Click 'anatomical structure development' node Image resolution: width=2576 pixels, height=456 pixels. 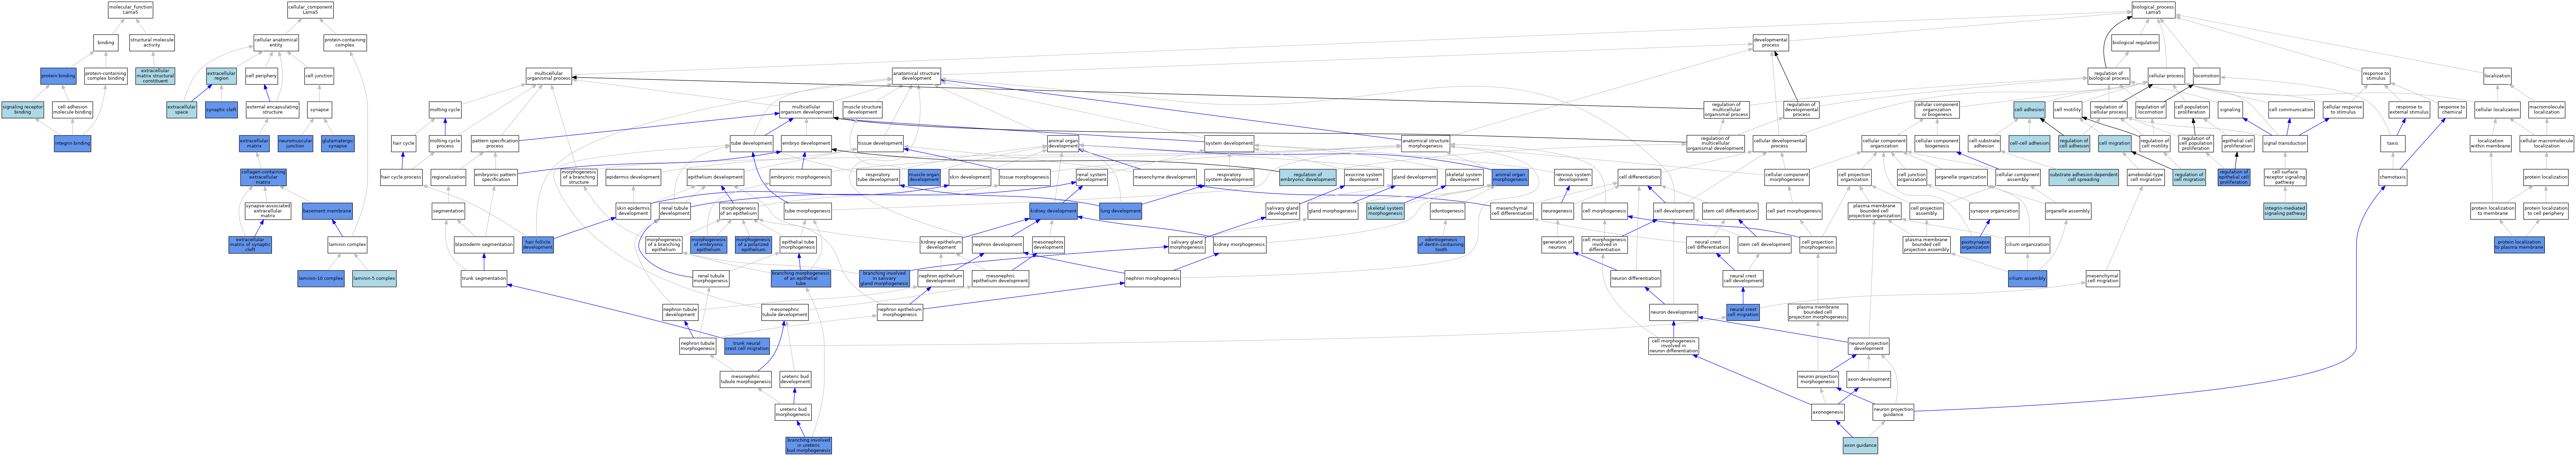[x=916, y=76]
